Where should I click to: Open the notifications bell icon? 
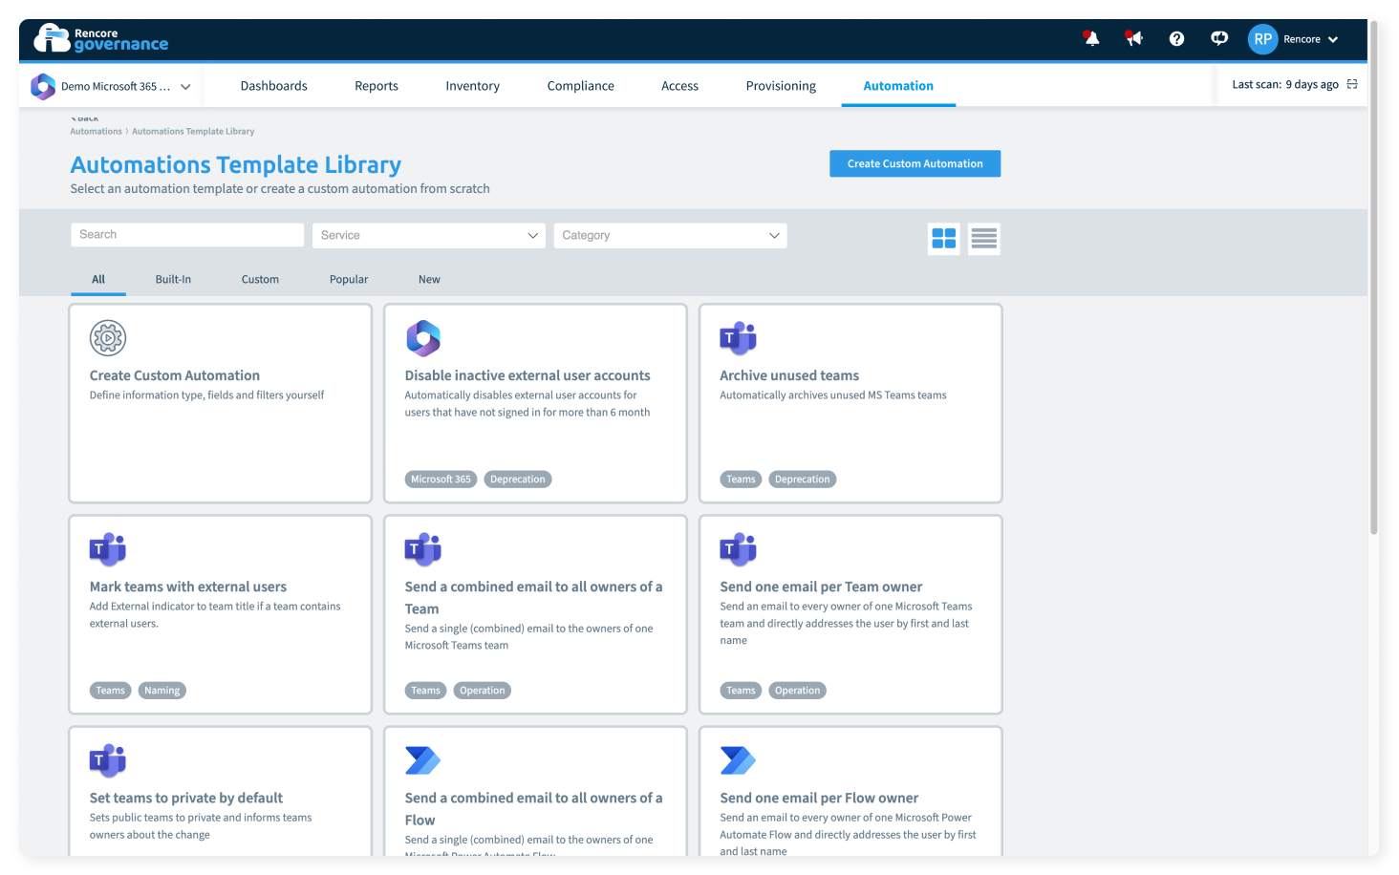1091,38
